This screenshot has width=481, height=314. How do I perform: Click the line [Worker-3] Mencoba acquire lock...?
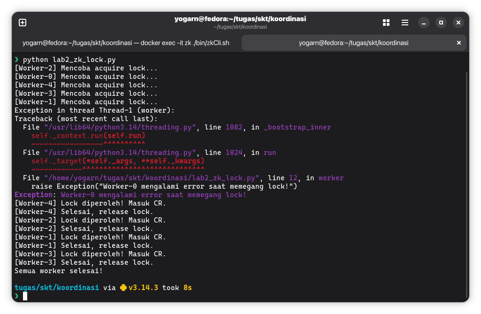pos(86,93)
